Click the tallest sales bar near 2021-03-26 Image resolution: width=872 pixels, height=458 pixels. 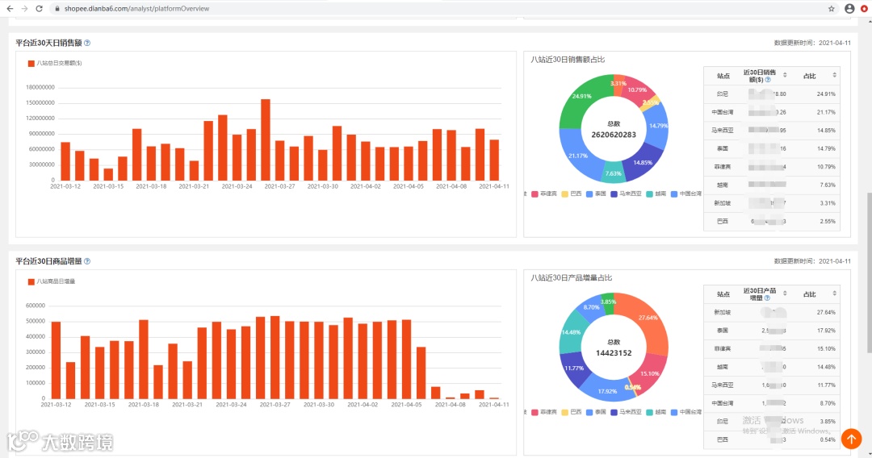tap(266, 139)
